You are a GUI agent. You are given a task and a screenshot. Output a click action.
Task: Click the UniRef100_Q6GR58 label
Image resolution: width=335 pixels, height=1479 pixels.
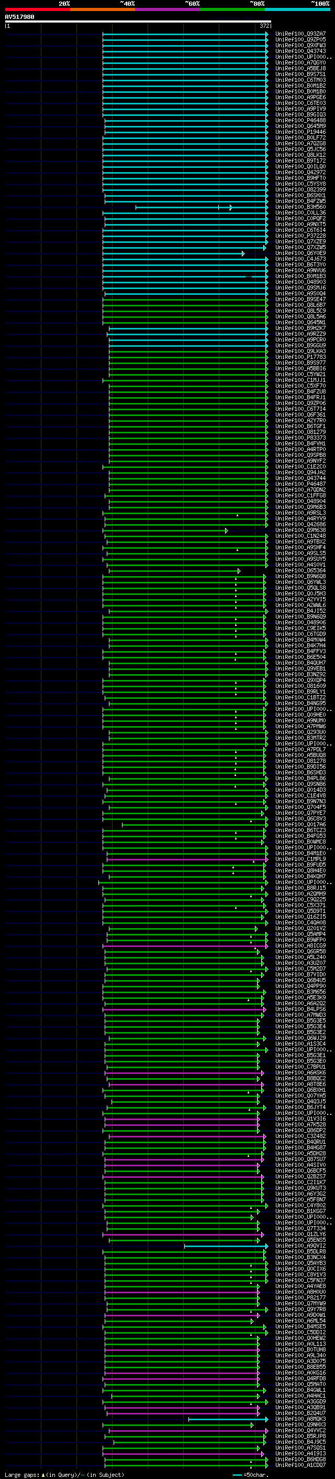(x=300, y=952)
